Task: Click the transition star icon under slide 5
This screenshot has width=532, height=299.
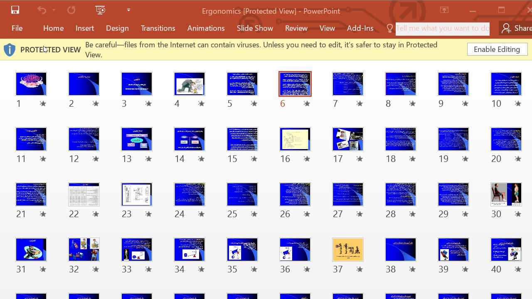Action: (x=254, y=104)
